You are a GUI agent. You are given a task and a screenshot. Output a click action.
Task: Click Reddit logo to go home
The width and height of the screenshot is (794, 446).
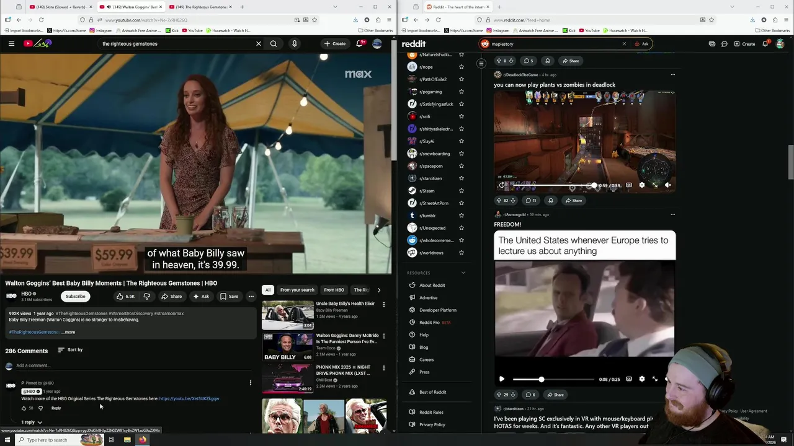click(414, 44)
